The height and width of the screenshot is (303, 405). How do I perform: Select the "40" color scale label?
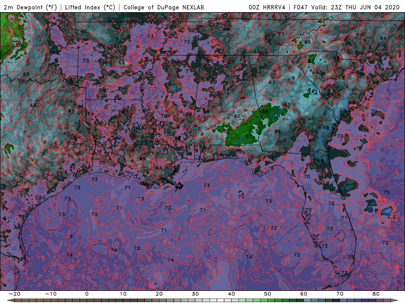click(231, 294)
